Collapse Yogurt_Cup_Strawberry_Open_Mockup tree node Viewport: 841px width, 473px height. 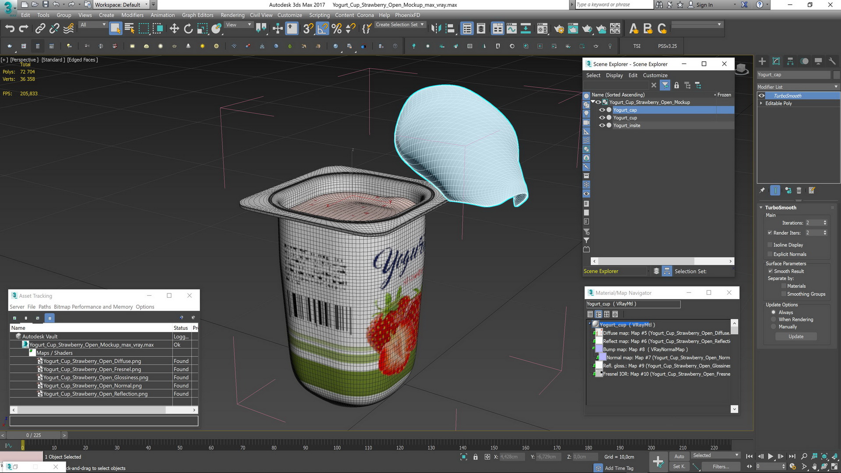click(x=593, y=102)
